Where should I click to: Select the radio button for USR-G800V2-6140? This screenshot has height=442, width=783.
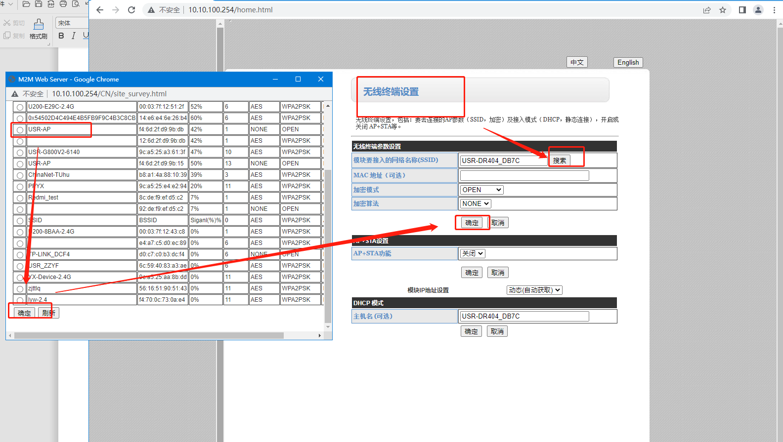[x=20, y=153]
